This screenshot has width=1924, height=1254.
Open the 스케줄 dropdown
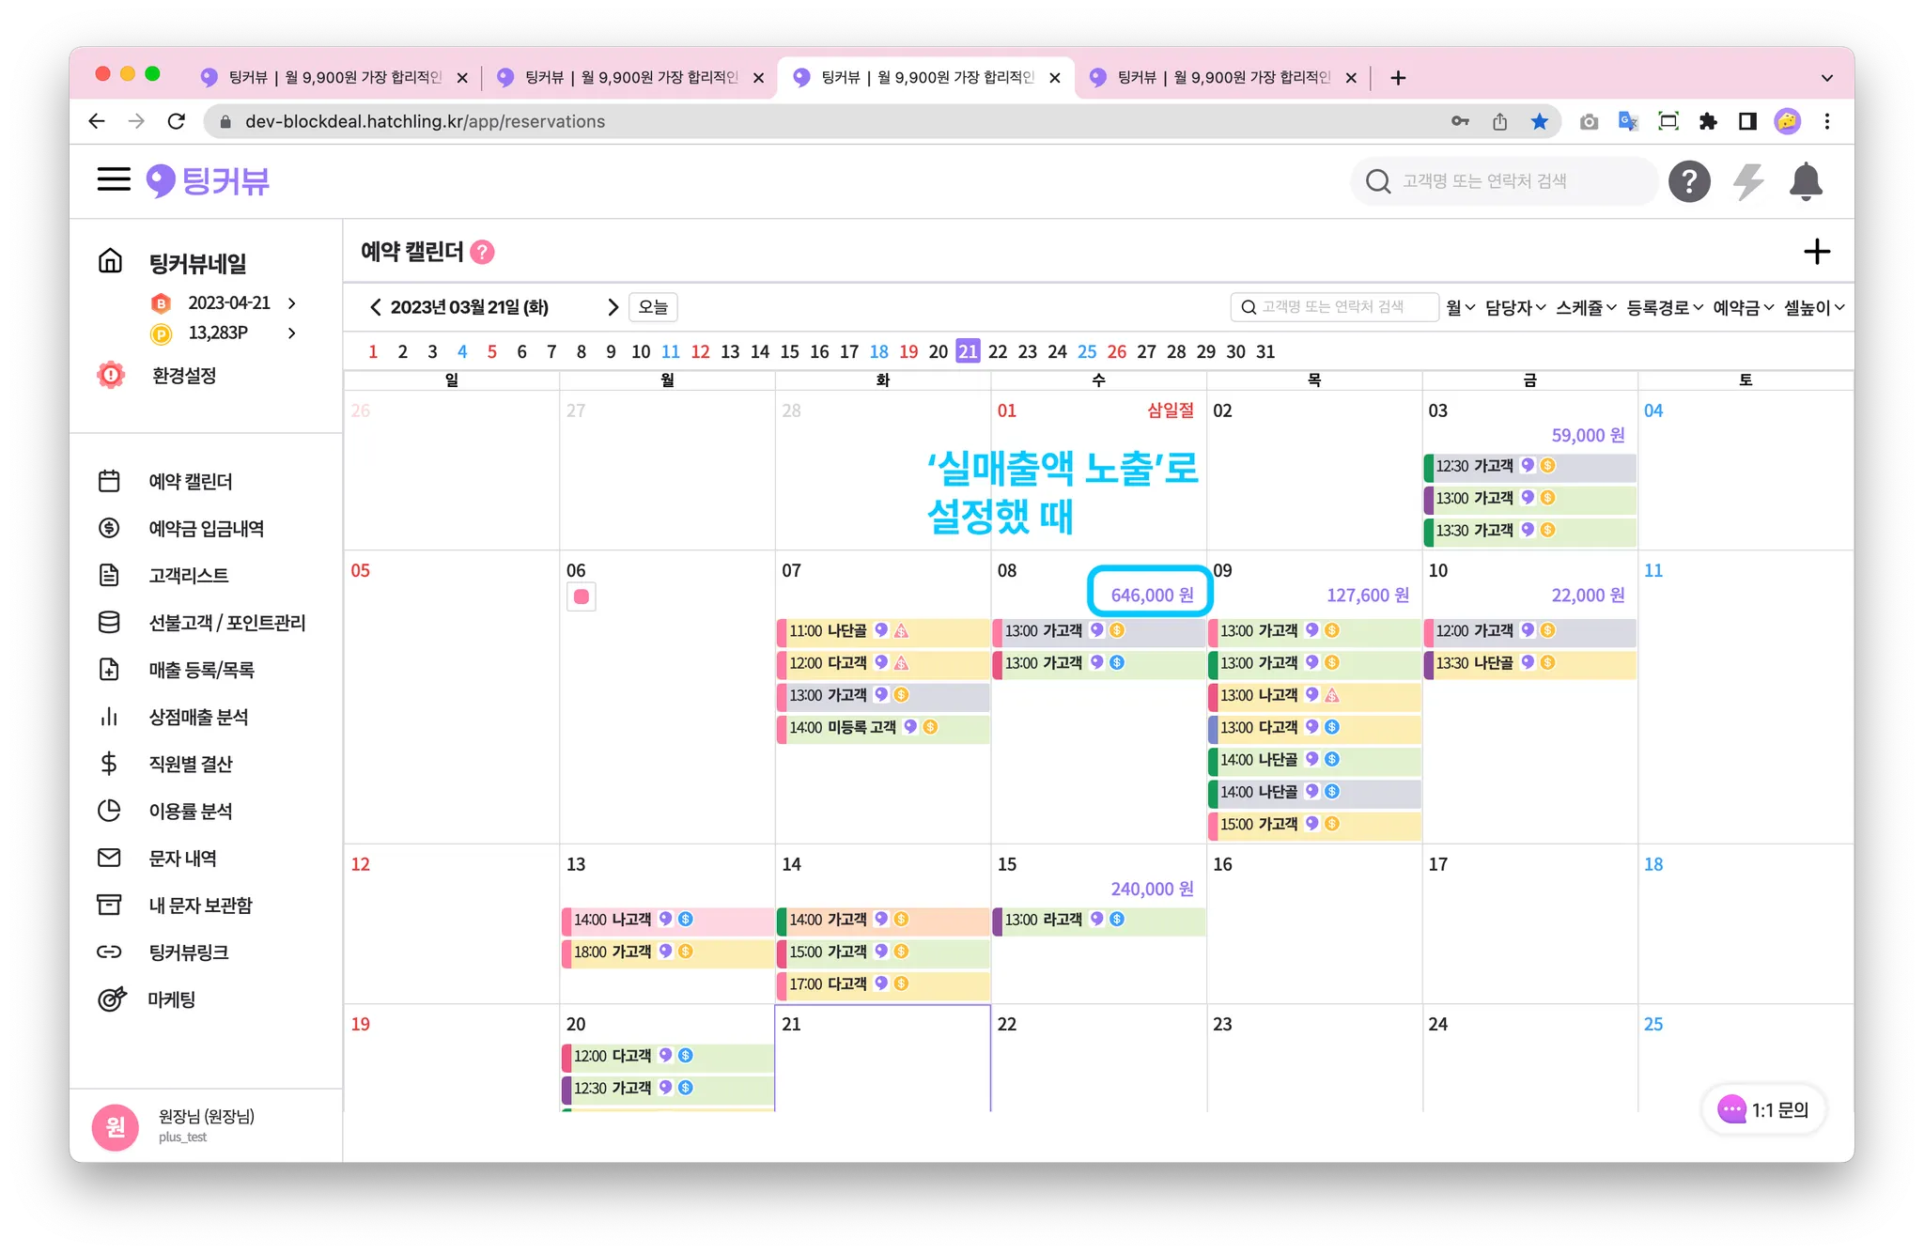point(1585,307)
